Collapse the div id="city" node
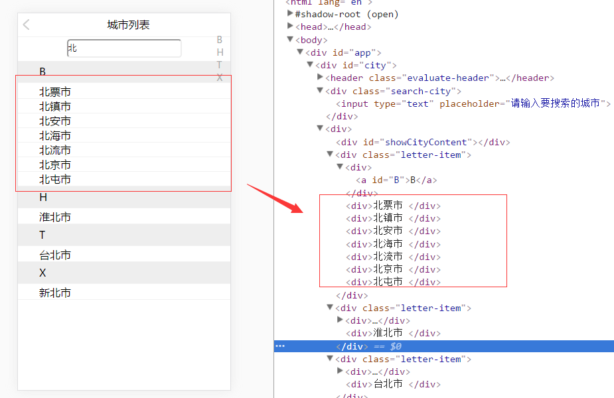This screenshot has height=398, width=614. (x=310, y=64)
